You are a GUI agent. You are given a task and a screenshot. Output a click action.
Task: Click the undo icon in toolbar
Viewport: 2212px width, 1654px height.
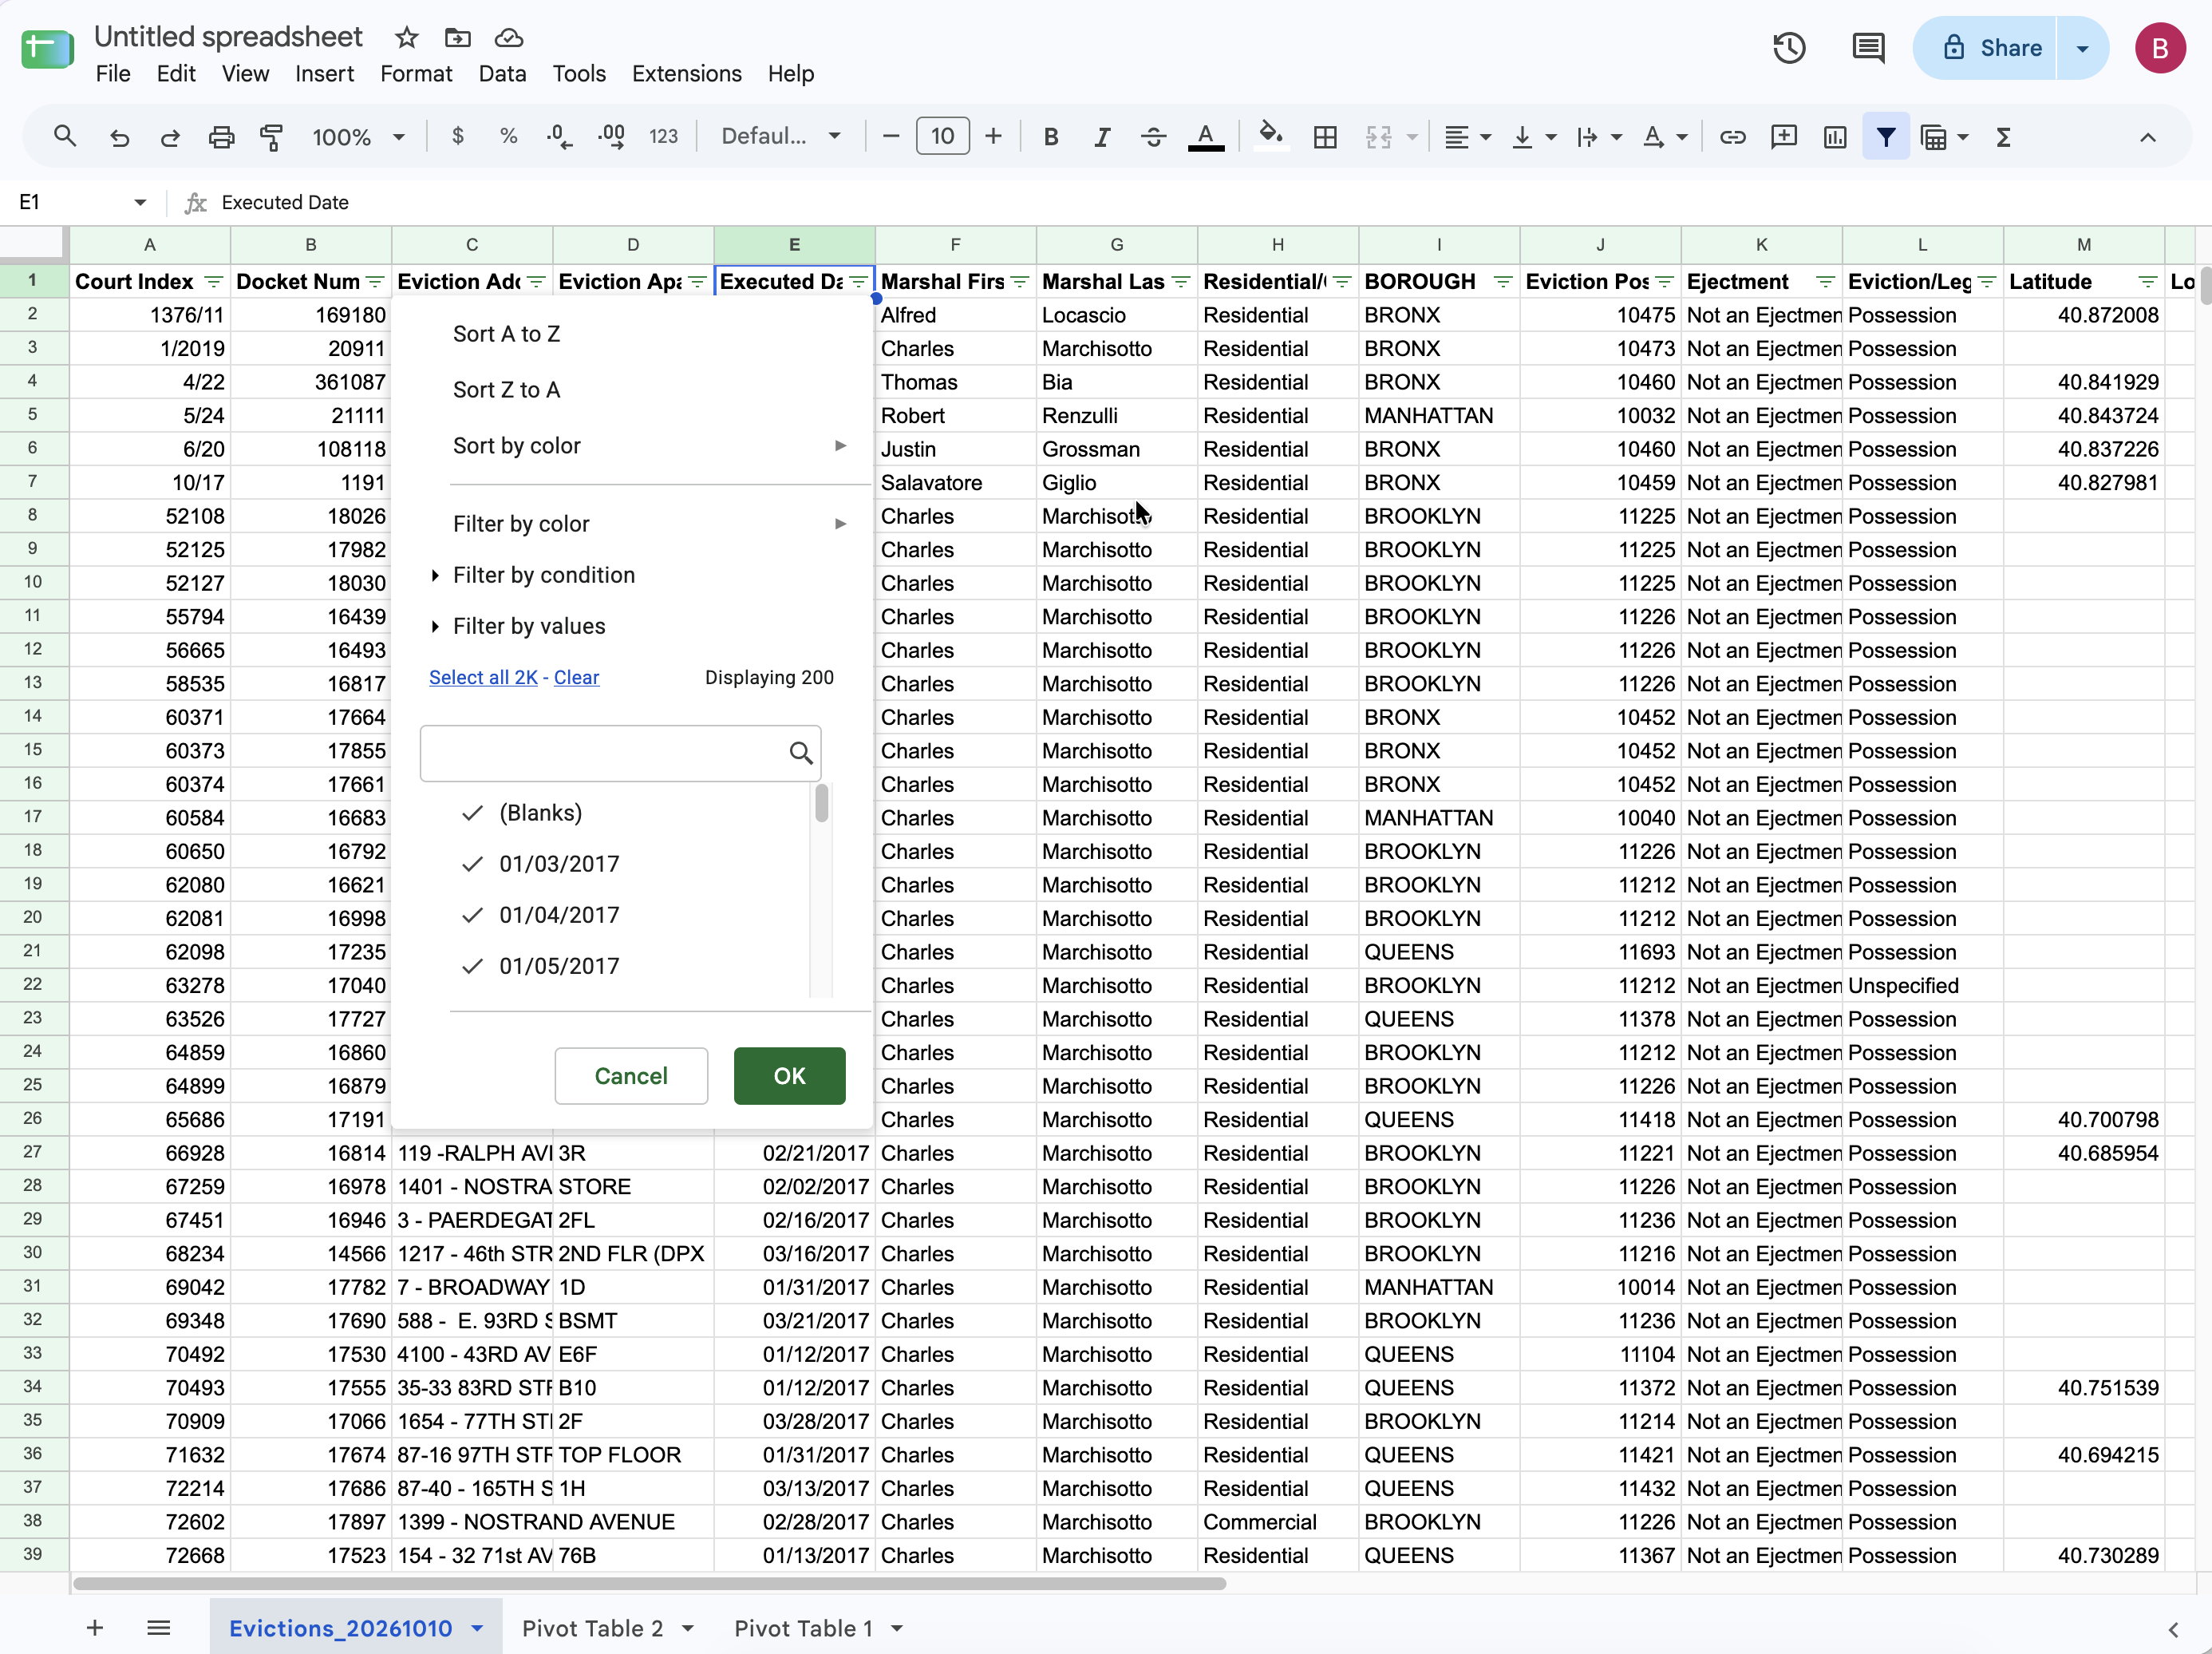click(119, 137)
